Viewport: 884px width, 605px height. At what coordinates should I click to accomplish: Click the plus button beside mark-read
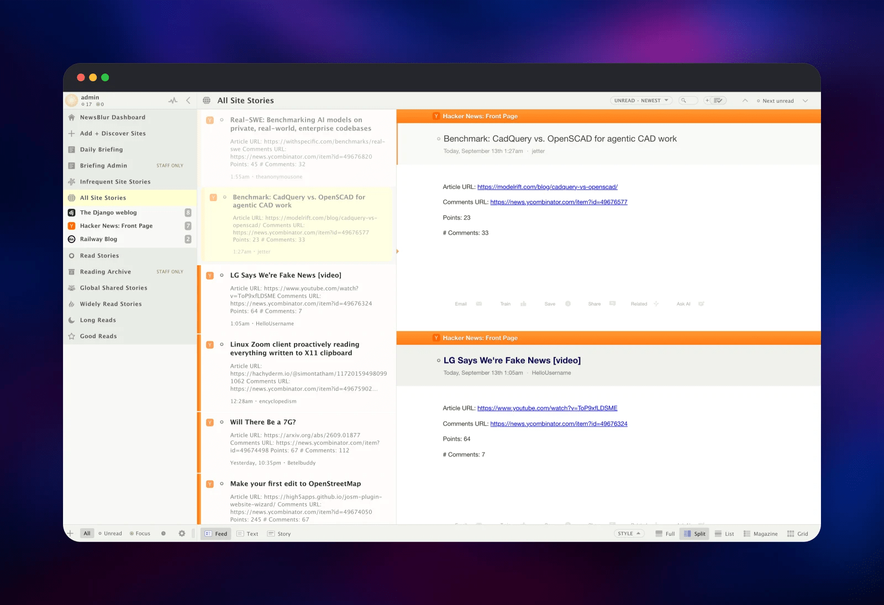point(707,101)
